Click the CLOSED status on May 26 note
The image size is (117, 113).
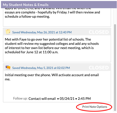tap(99, 32)
